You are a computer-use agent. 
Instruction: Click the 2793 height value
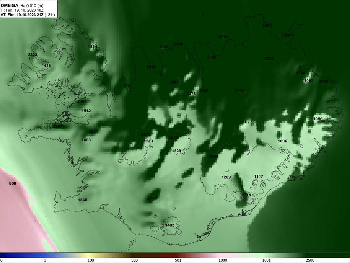pyautogui.click(x=152, y=198)
